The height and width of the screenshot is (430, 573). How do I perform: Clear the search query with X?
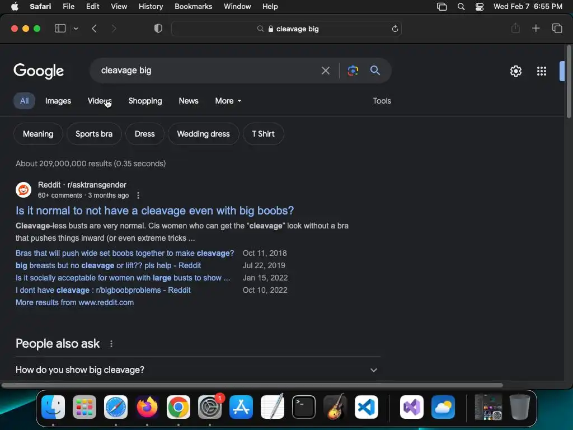click(325, 71)
